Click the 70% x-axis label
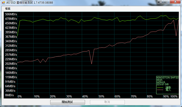This screenshot has height=107, width=182. coord(134,97)
